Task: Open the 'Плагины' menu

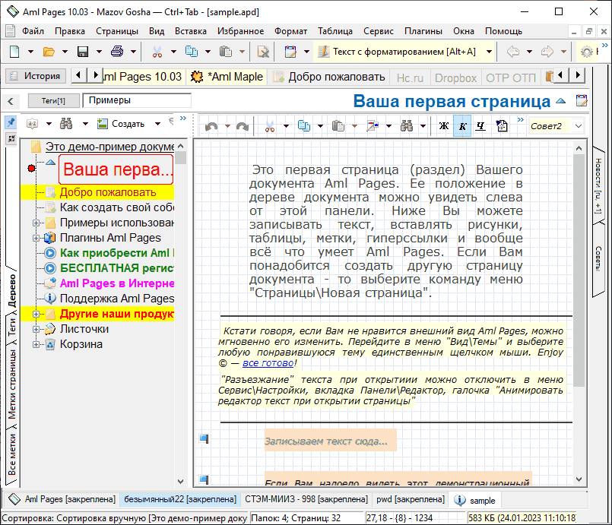Action: click(x=423, y=31)
